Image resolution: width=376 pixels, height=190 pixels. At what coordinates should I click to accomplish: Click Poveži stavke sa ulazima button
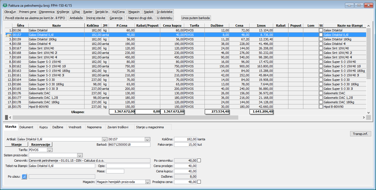35,18
